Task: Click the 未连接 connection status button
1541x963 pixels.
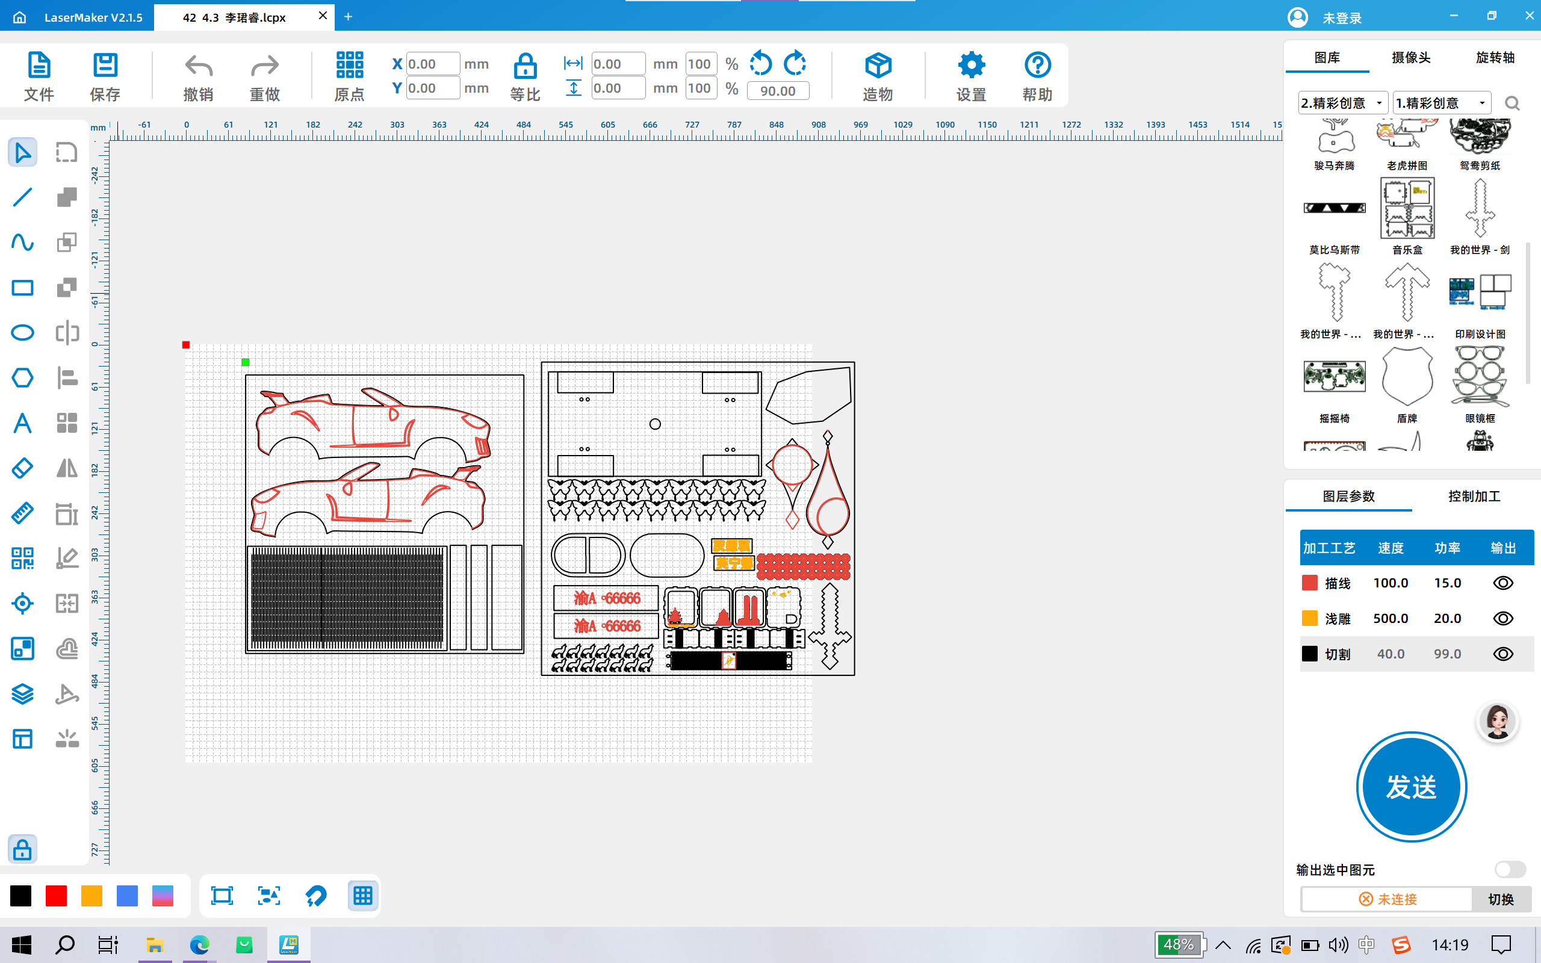Action: pyautogui.click(x=1388, y=899)
